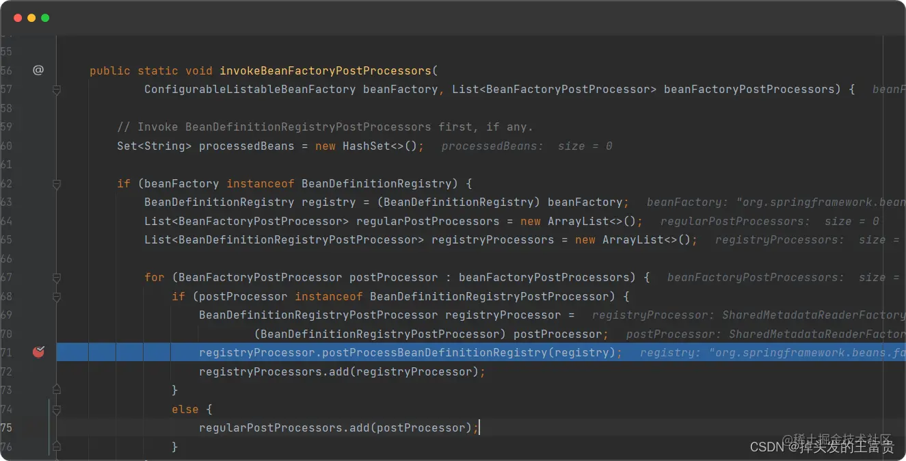Image resolution: width=906 pixels, height=461 pixels.
Task: Collapse the 'for (BeanFactoryPostProcessor' loop fold marker
Action: coord(57,278)
